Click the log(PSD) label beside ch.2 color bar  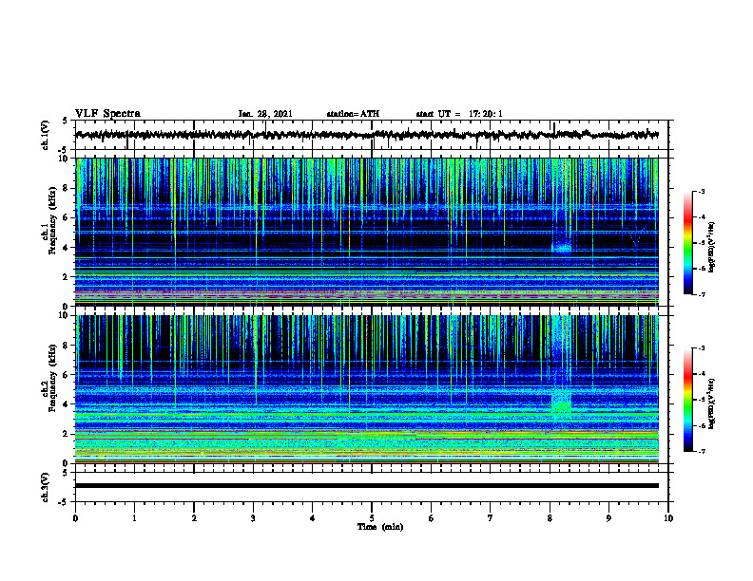click(x=712, y=404)
